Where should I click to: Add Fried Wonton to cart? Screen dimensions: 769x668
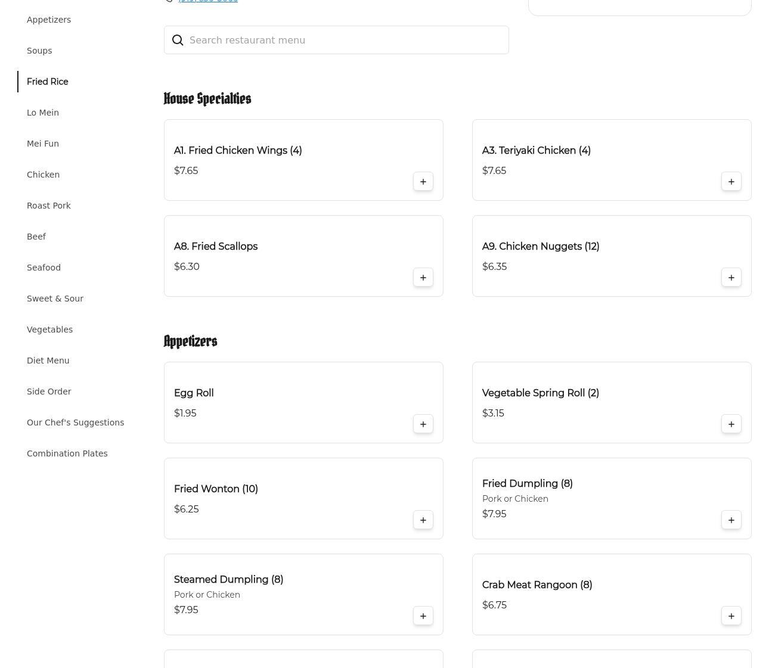pos(423,520)
